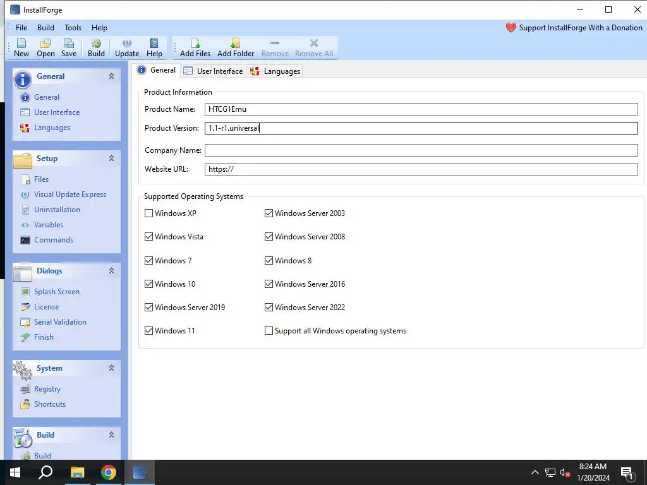Switch to the User Interface tab

(213, 71)
